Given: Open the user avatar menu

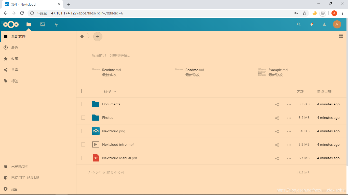Looking at the screenshot, I should (337, 24).
